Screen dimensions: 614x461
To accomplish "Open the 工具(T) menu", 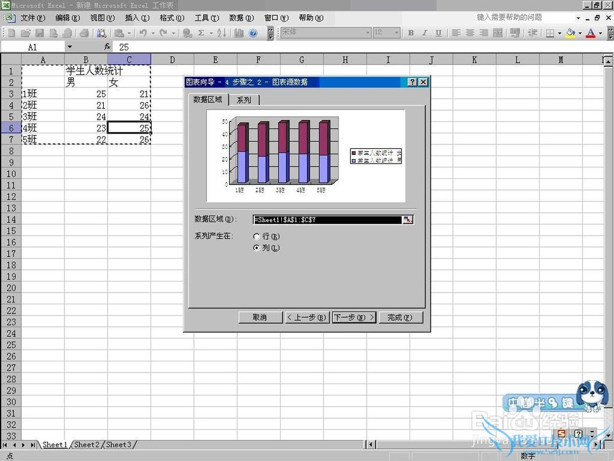I will 207,18.
